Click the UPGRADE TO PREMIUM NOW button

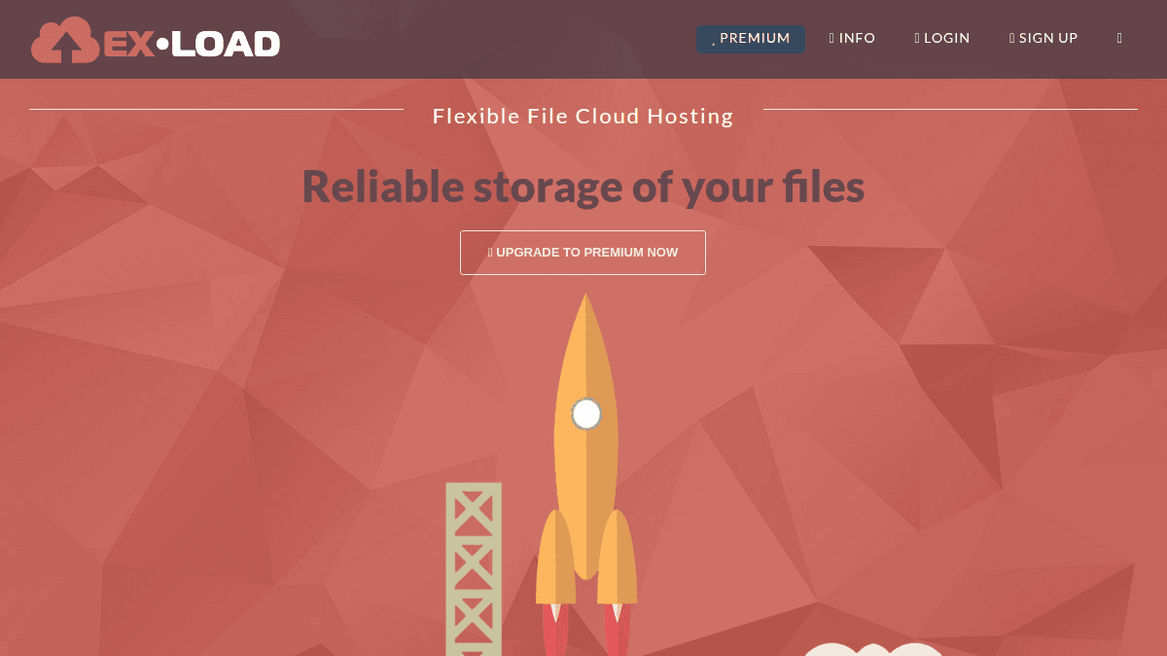point(583,252)
